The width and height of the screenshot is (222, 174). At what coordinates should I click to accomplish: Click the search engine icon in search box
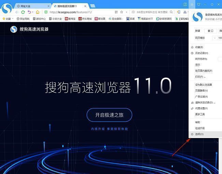(x=133, y=12)
